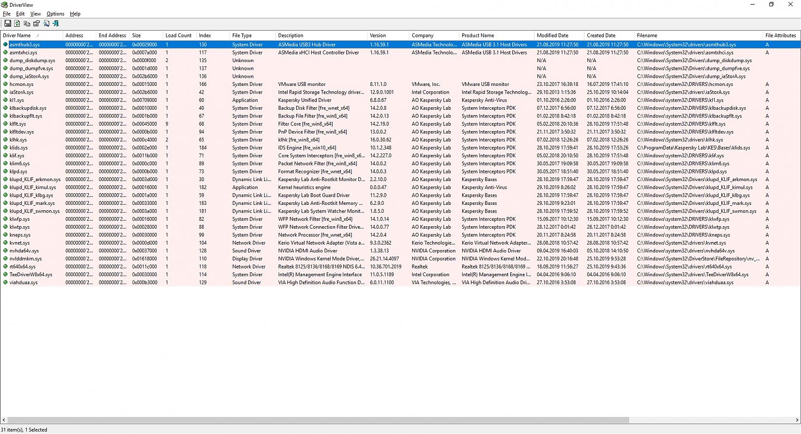Click the version cell '26.21.14.4097'
Image resolution: width=801 pixels, height=434 pixels.
[x=384, y=259]
